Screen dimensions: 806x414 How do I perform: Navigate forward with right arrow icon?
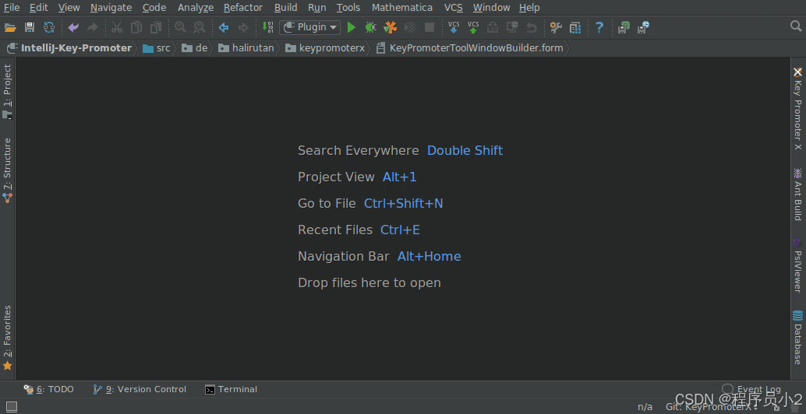pyautogui.click(x=242, y=27)
